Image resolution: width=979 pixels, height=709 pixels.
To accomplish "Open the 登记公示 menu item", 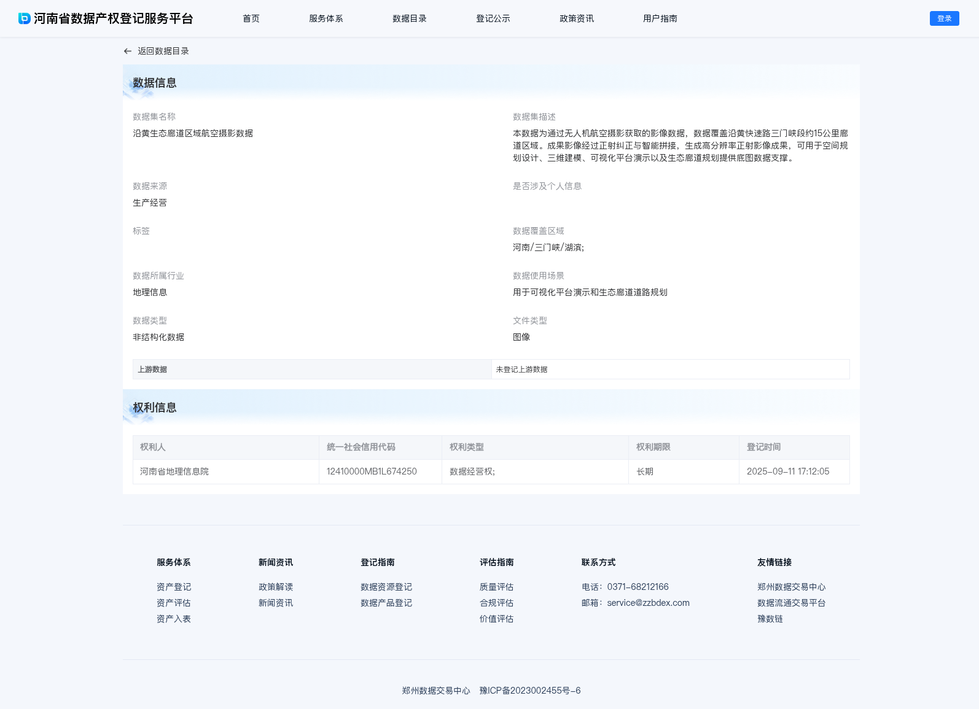I will pyautogui.click(x=493, y=18).
